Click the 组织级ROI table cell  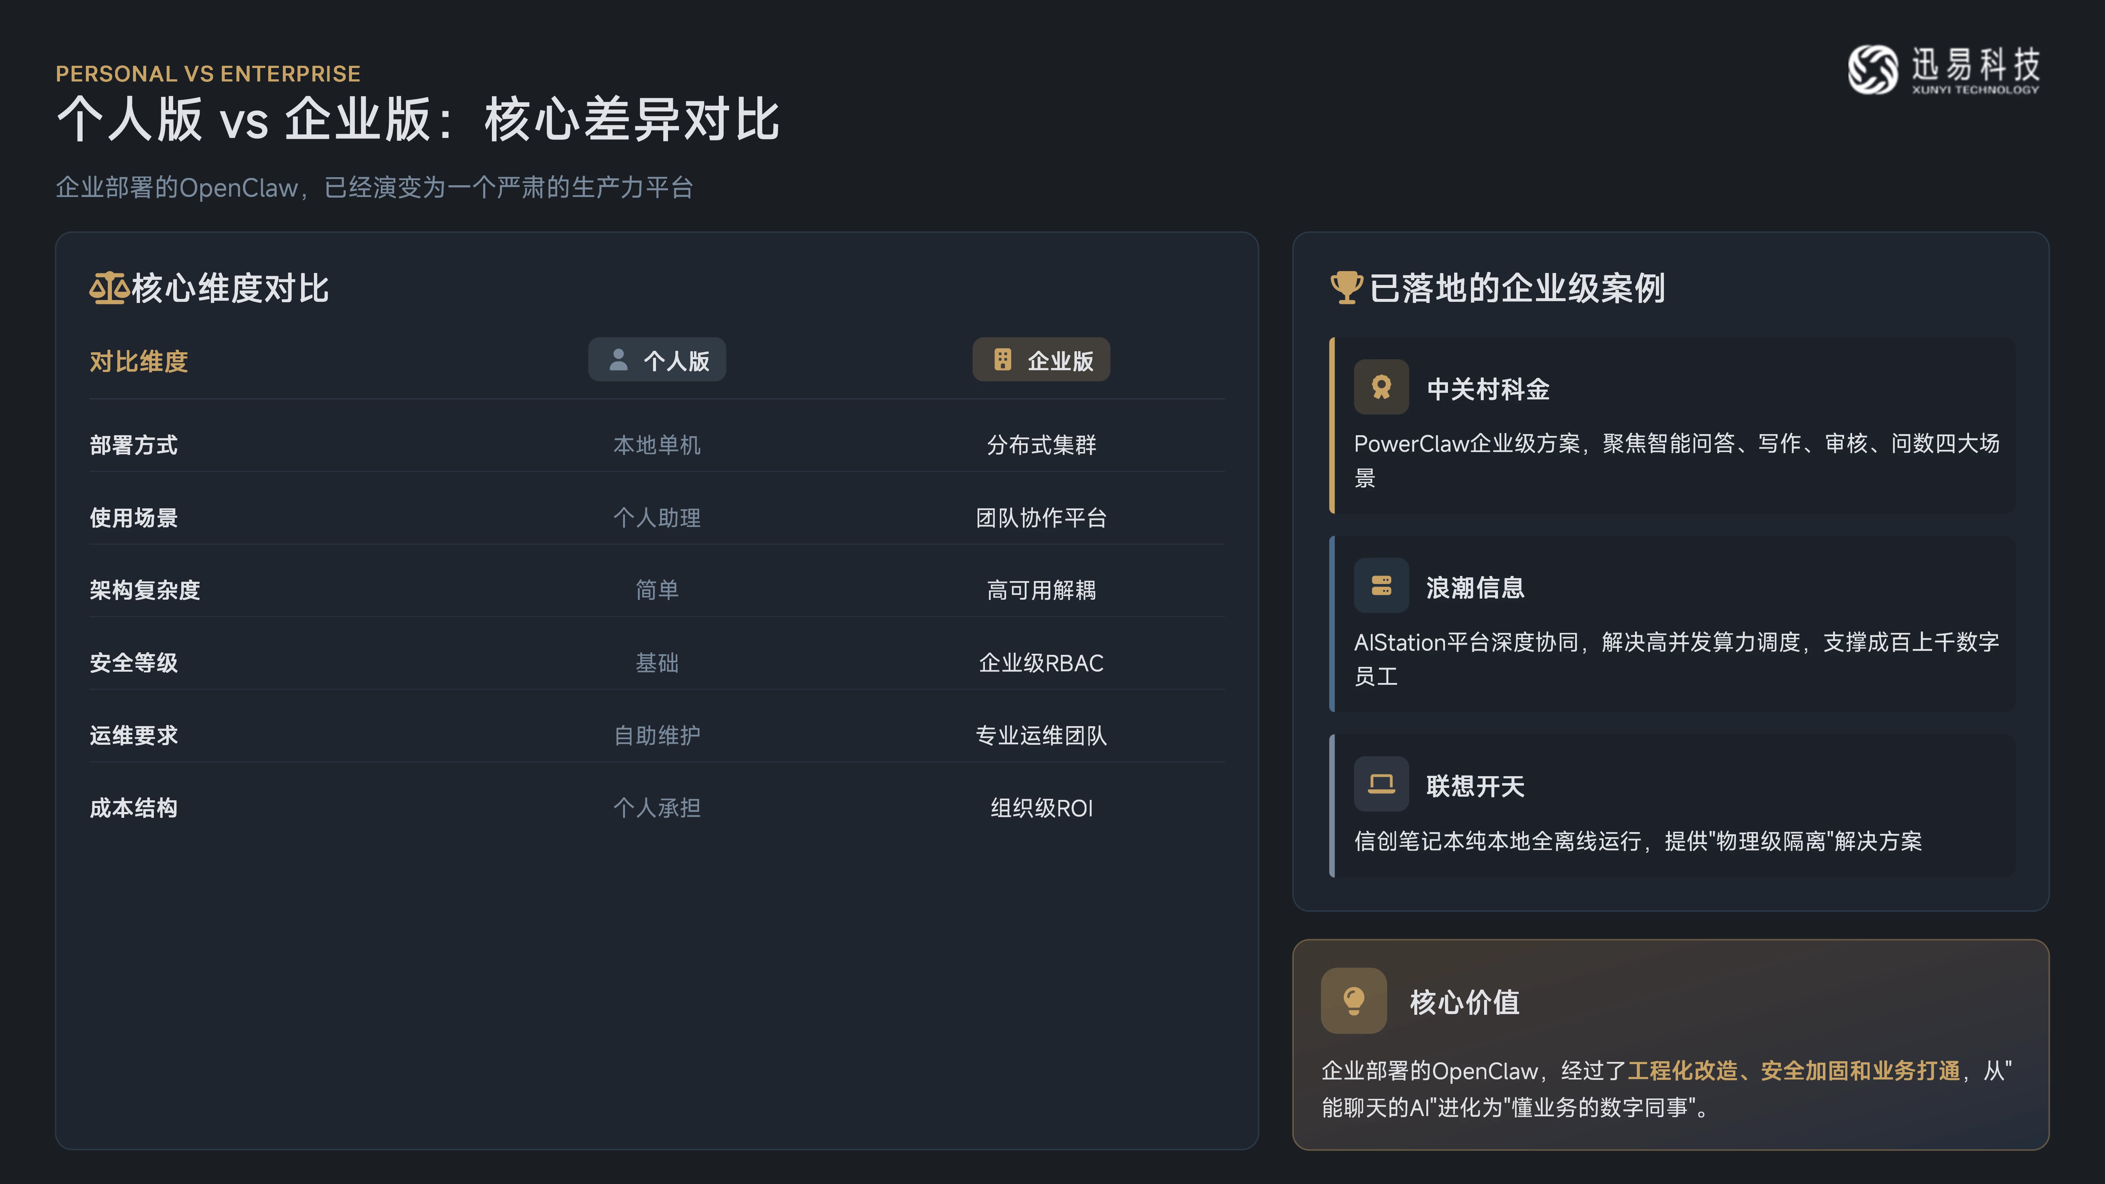(1041, 808)
